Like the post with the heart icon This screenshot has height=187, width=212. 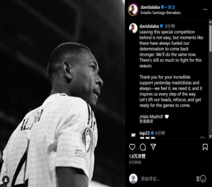click(x=132, y=147)
